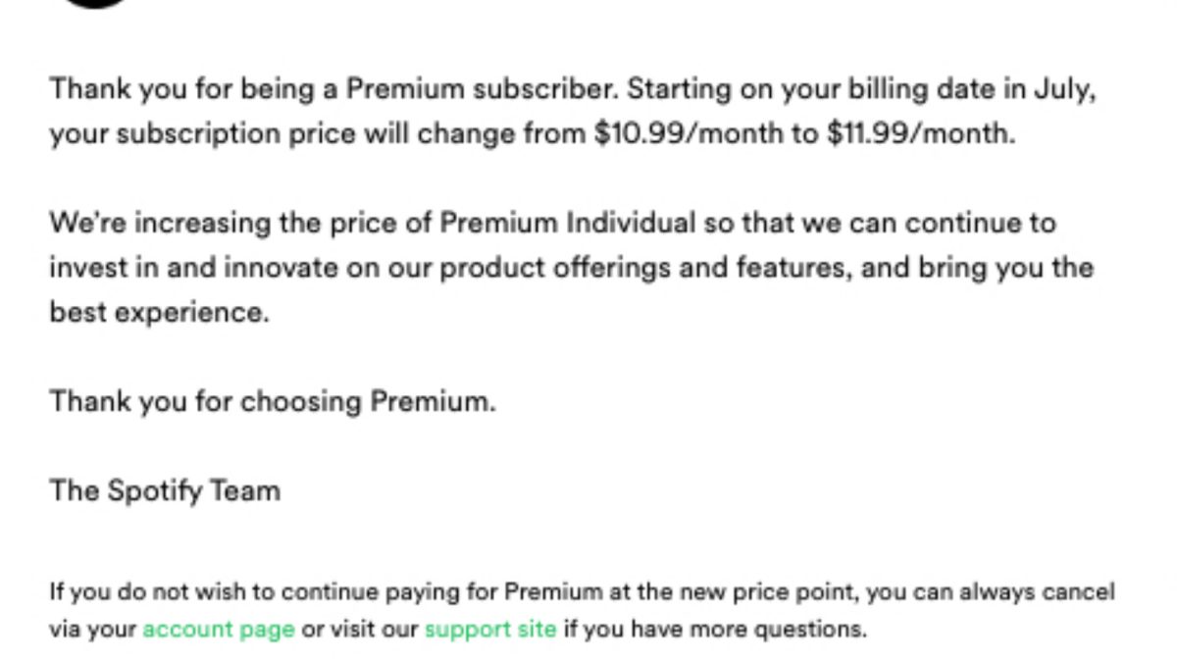Screen dimensions: 1177x662
Task: Click the Thank you for choosing Premium line
Action: 273,401
